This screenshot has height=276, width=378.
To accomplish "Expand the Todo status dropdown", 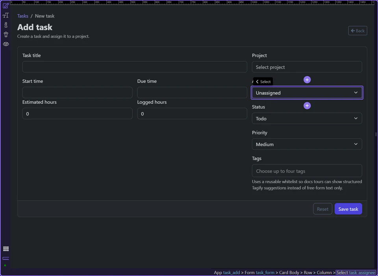I will pos(307,118).
